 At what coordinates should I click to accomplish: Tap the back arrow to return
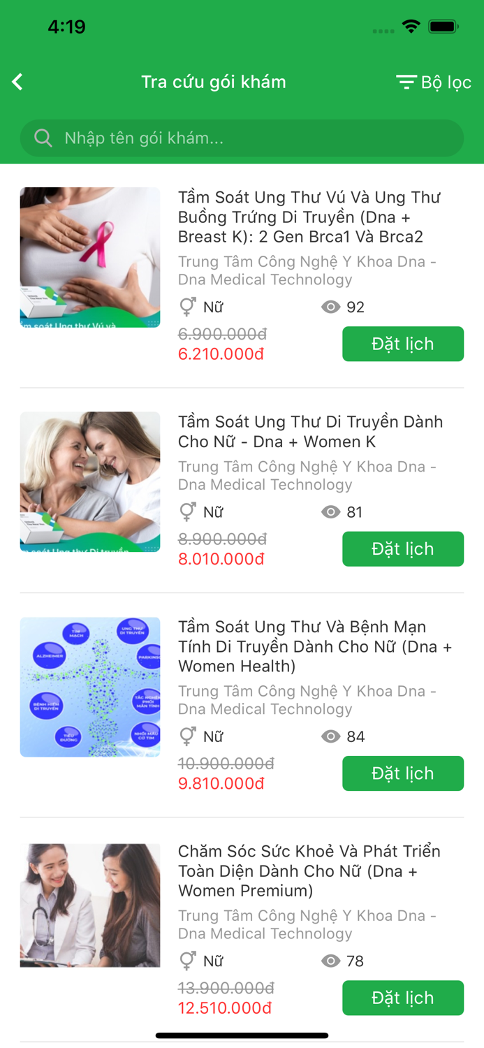click(x=17, y=82)
